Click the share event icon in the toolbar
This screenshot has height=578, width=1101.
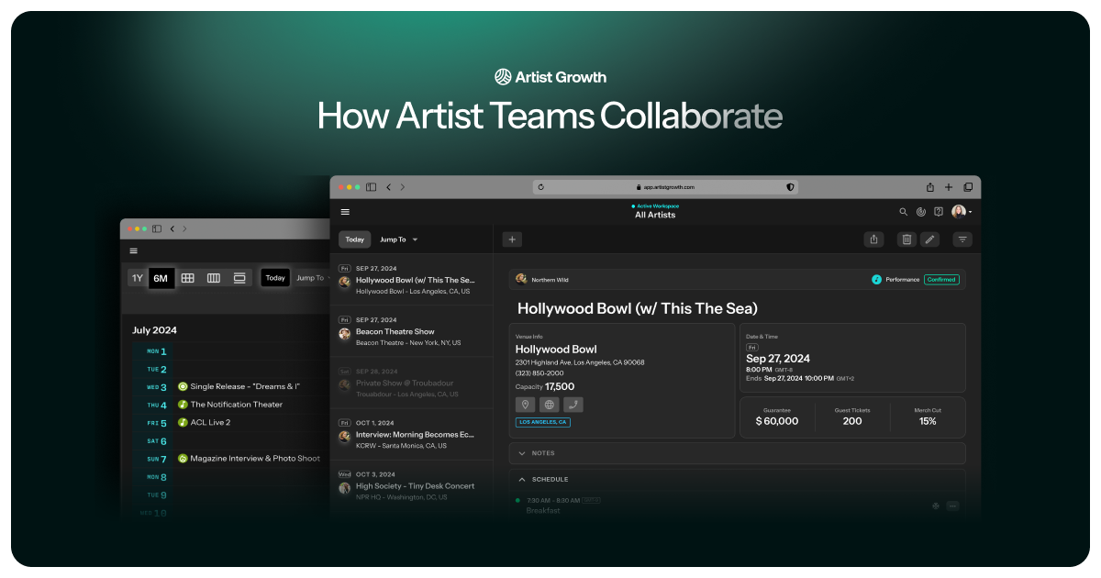(874, 239)
